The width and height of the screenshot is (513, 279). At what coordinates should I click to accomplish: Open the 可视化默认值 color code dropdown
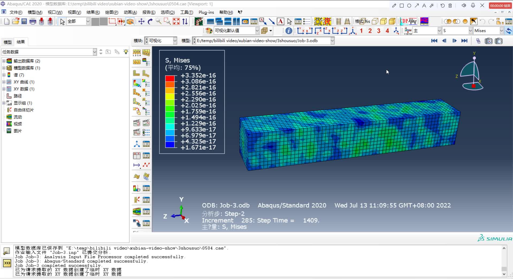pyautogui.click(x=257, y=31)
